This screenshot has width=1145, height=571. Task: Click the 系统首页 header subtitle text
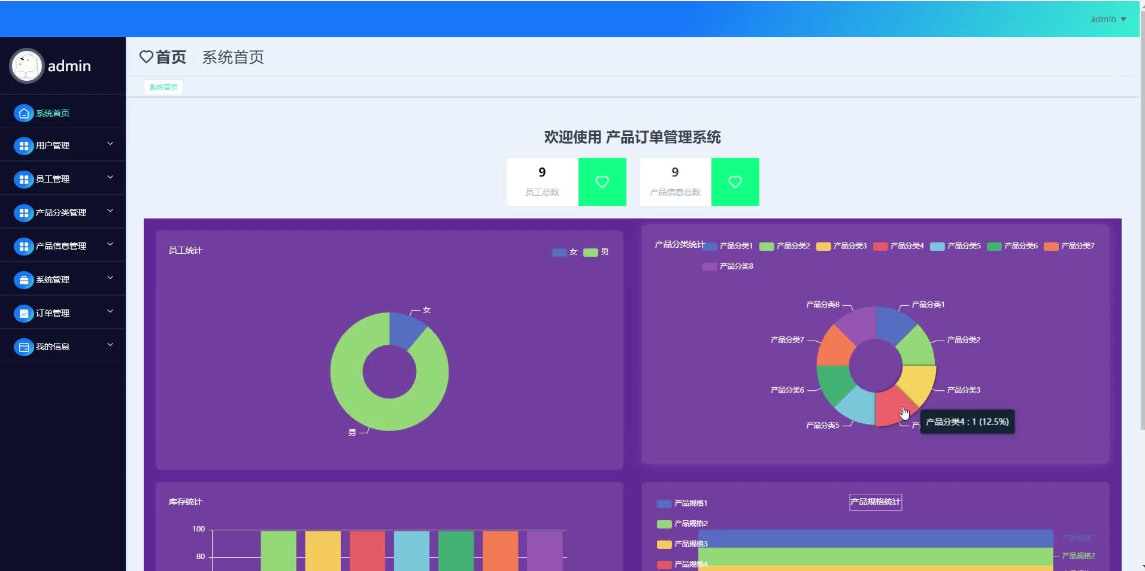[x=233, y=57]
